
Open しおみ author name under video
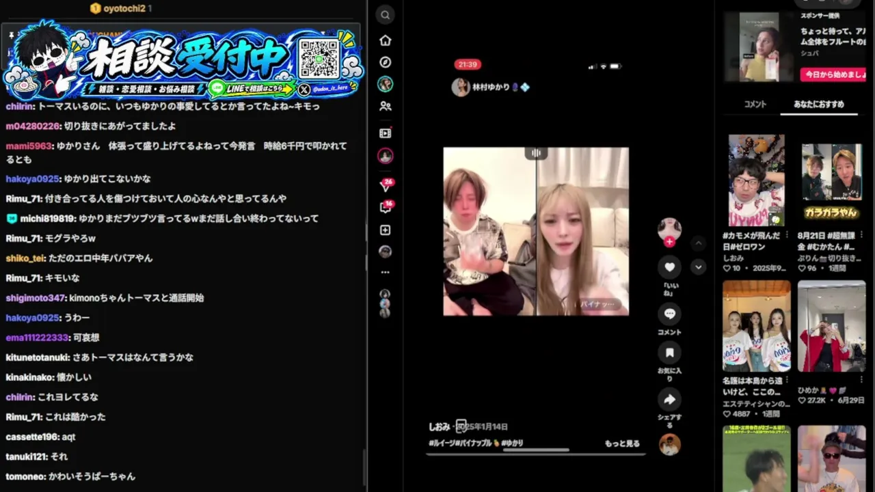coord(439,426)
